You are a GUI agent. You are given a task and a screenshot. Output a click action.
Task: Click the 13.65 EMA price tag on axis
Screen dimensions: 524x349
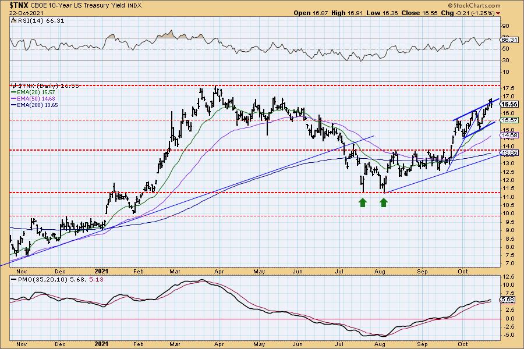509,152
